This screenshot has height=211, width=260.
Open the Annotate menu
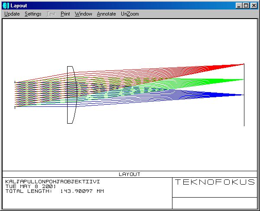[106, 14]
